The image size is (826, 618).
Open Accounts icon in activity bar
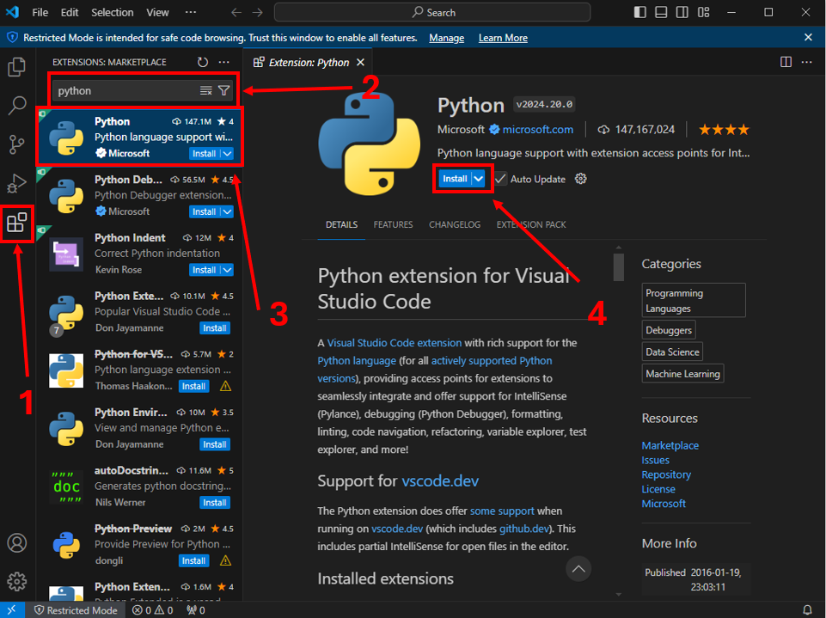click(17, 542)
